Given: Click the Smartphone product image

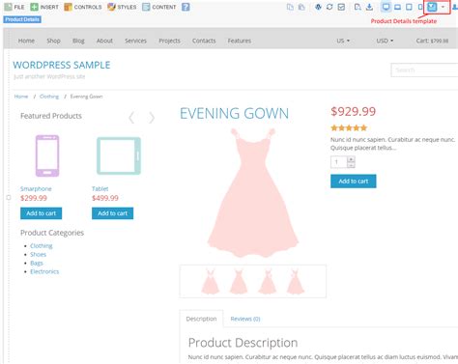Looking at the screenshot, I should [x=47, y=155].
